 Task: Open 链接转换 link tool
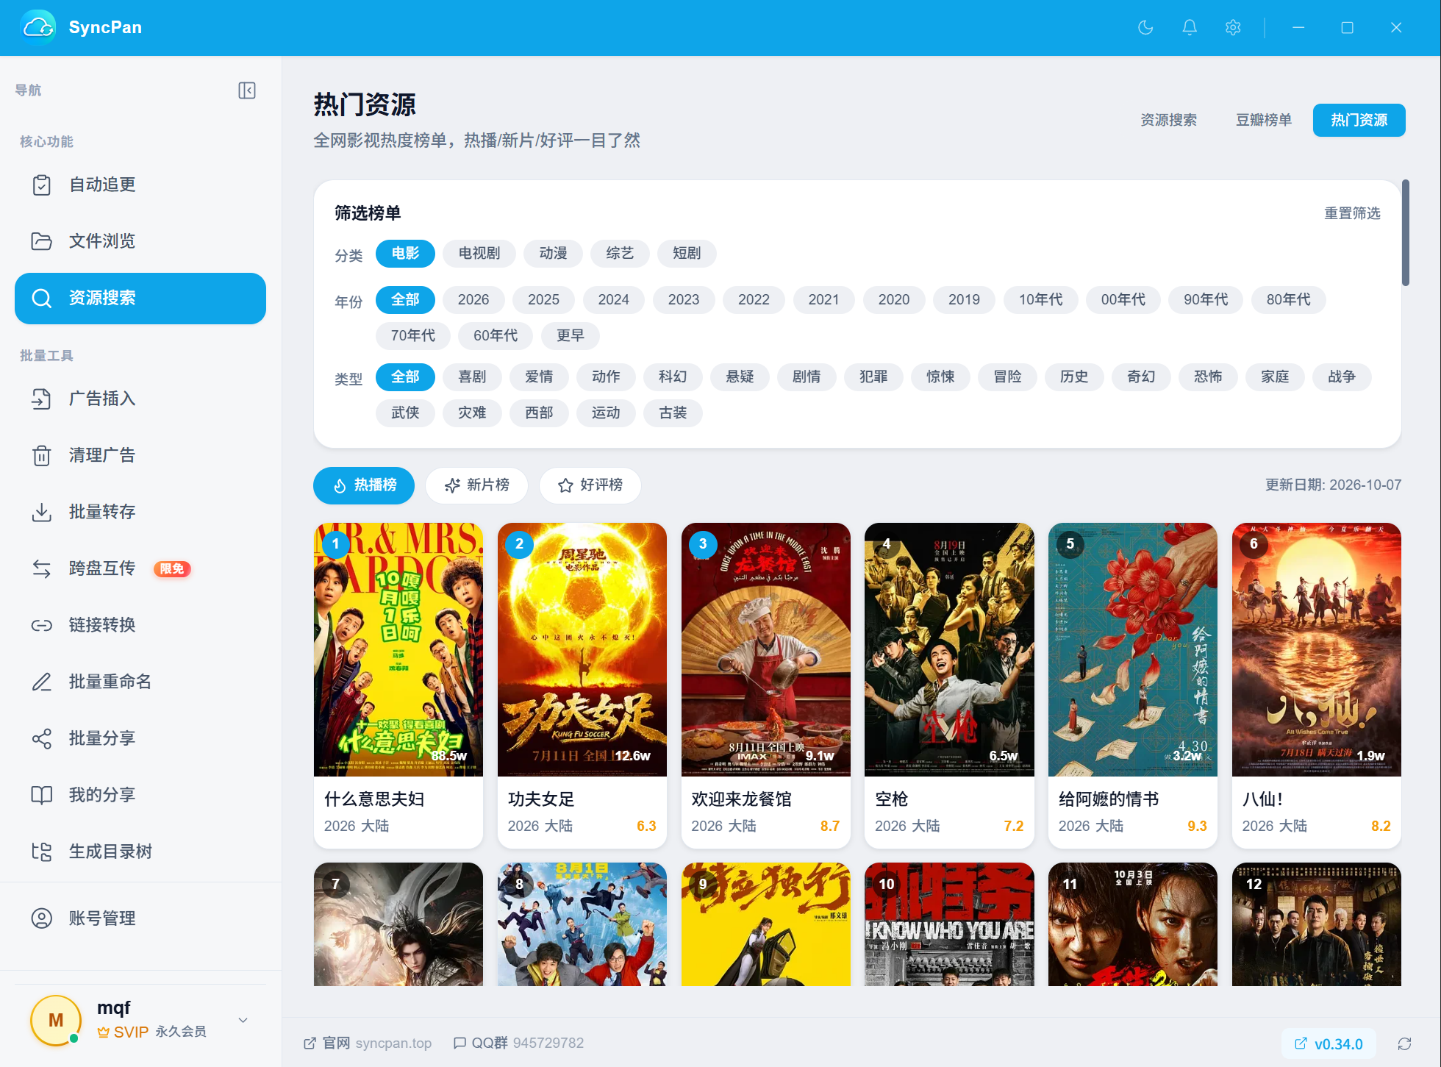coord(140,625)
